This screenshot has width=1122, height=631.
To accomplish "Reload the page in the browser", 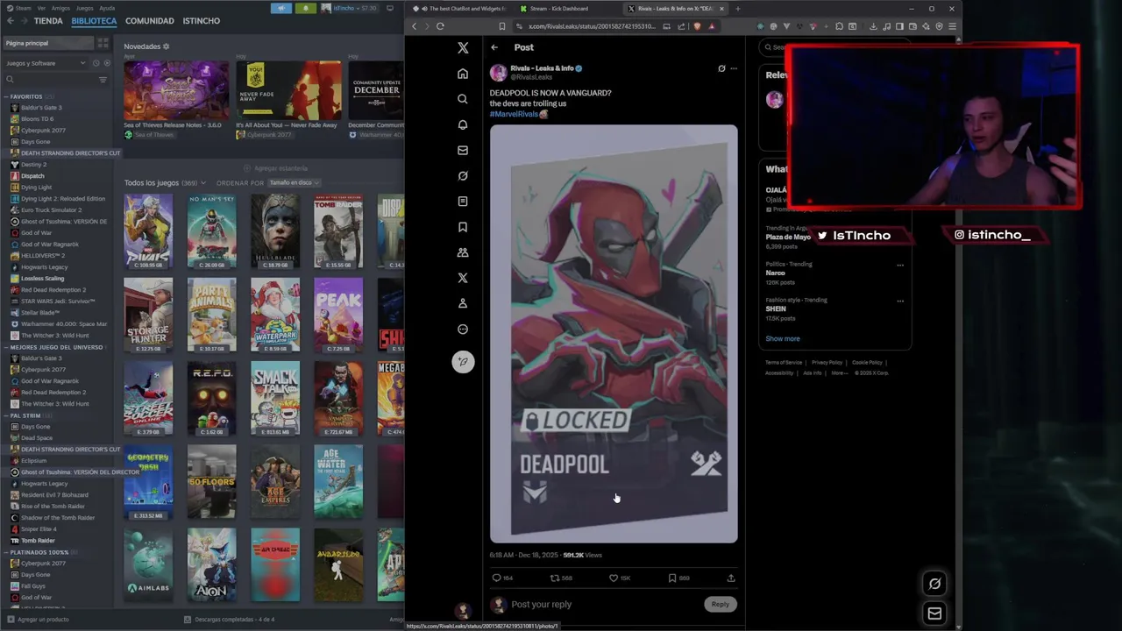I will click(x=440, y=26).
